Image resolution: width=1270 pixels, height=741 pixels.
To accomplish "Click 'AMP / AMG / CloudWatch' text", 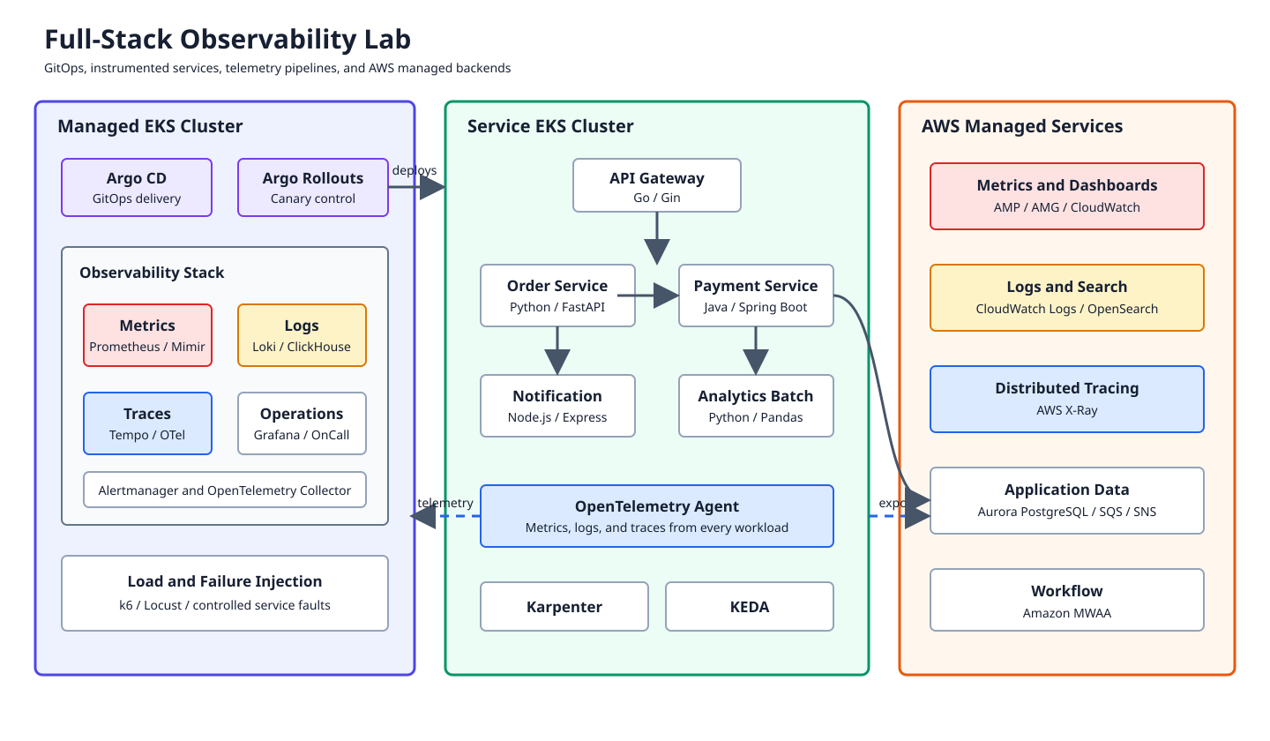I will coord(1067,207).
